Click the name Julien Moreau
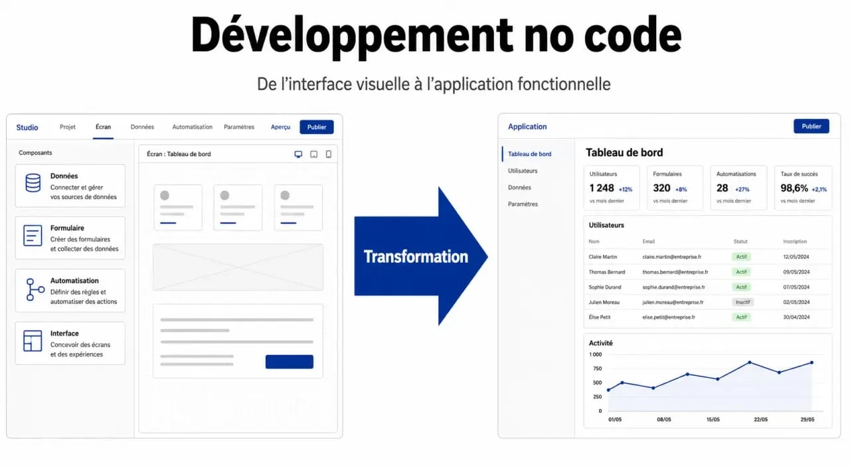The image size is (850, 466). [x=604, y=303]
